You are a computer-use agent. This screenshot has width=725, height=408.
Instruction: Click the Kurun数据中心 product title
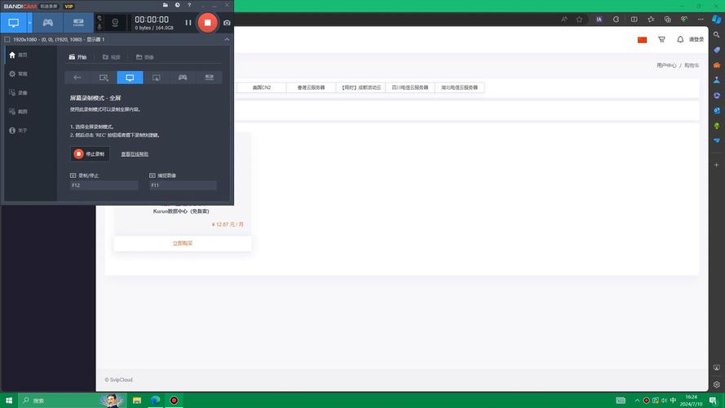coord(181,211)
